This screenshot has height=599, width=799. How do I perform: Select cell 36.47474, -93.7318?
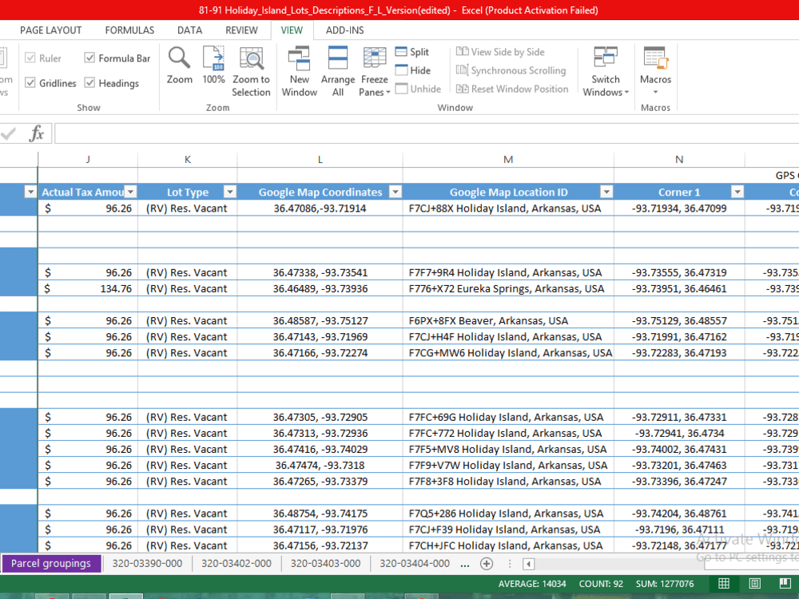[x=320, y=465]
